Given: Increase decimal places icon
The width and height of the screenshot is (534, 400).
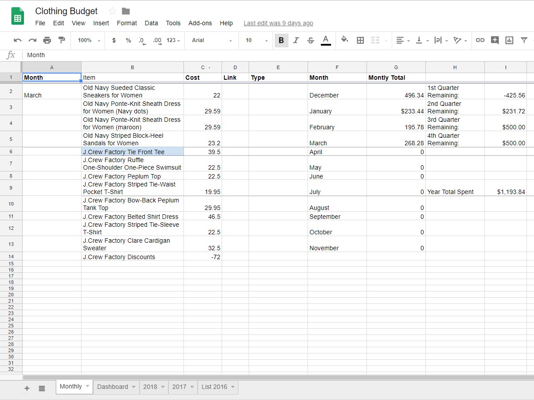Looking at the screenshot, I should pos(157,40).
